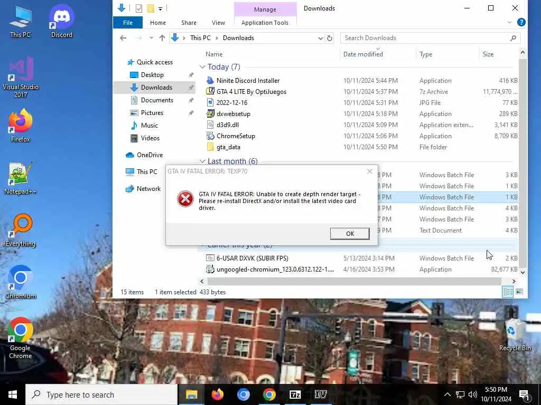Switch to the Share ribbon tab

[189, 23]
